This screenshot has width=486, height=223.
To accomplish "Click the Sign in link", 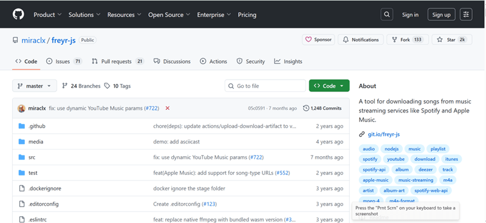I will tap(410, 15).
